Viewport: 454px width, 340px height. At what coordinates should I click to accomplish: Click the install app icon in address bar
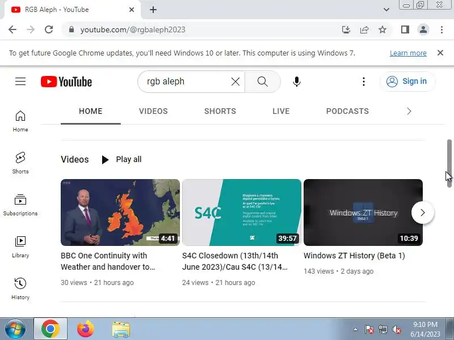pyautogui.click(x=346, y=29)
